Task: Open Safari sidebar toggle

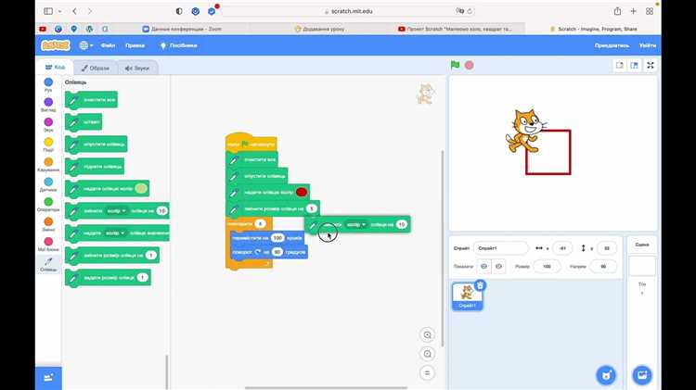Action: click(x=49, y=11)
